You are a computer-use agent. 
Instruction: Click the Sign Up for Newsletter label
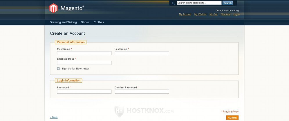click(75, 69)
